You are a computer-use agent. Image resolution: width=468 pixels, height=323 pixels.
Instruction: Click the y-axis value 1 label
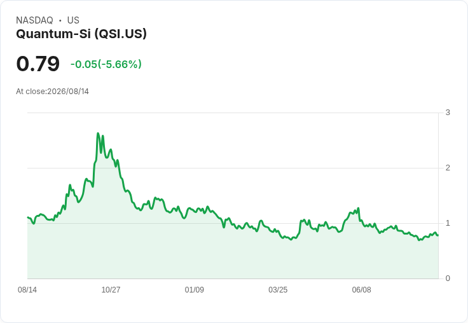[448, 223]
